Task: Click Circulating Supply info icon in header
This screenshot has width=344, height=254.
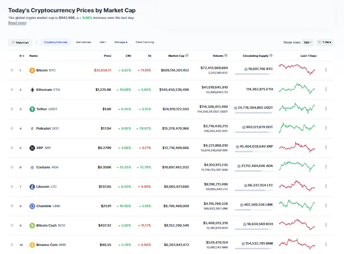Action: pos(271,55)
